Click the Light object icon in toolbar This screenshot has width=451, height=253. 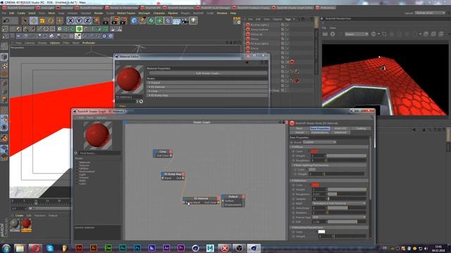click(x=194, y=20)
